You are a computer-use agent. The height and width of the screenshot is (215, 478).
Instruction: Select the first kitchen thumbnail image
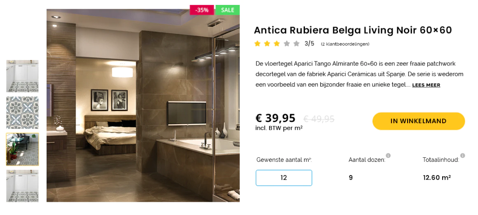click(x=22, y=76)
